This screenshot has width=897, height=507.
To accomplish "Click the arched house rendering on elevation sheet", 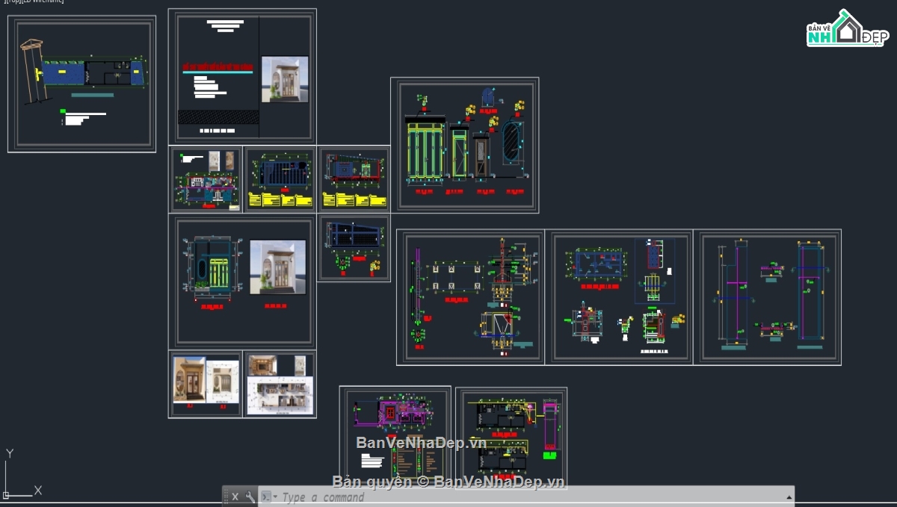I will click(x=277, y=267).
